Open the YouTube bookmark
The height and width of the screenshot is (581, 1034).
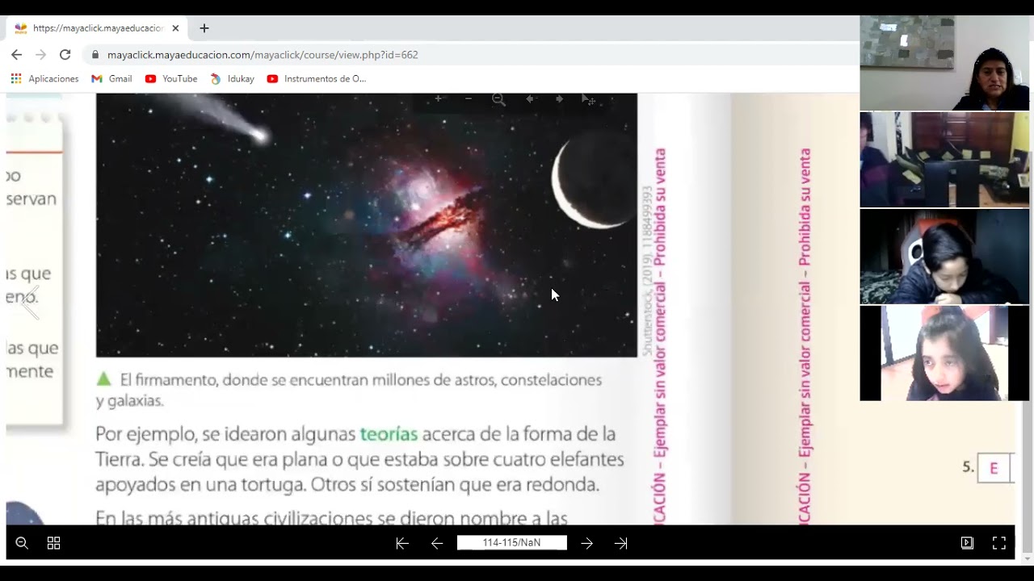[171, 79]
